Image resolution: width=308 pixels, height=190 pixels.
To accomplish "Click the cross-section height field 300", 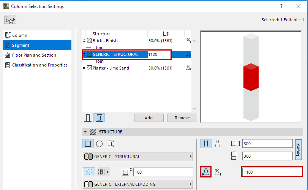I will point(267,144).
